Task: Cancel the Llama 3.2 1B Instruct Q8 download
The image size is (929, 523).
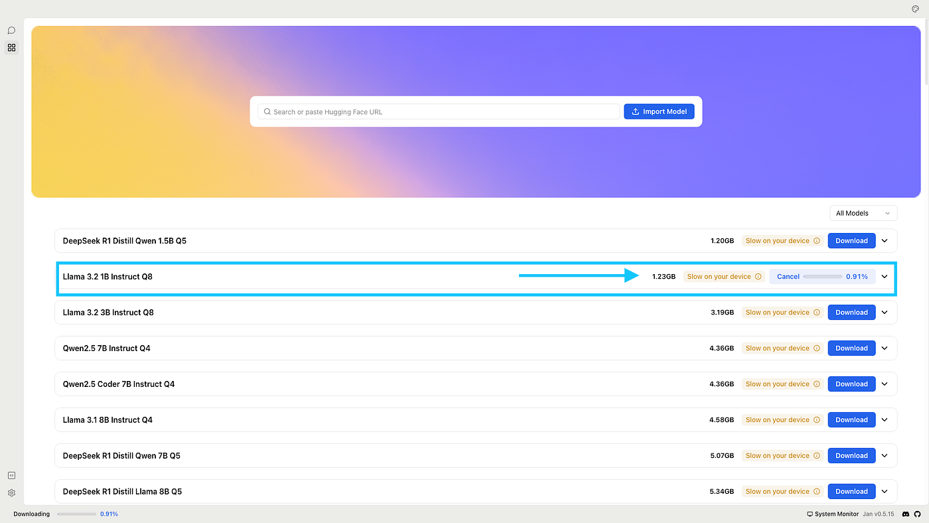Action: point(788,277)
